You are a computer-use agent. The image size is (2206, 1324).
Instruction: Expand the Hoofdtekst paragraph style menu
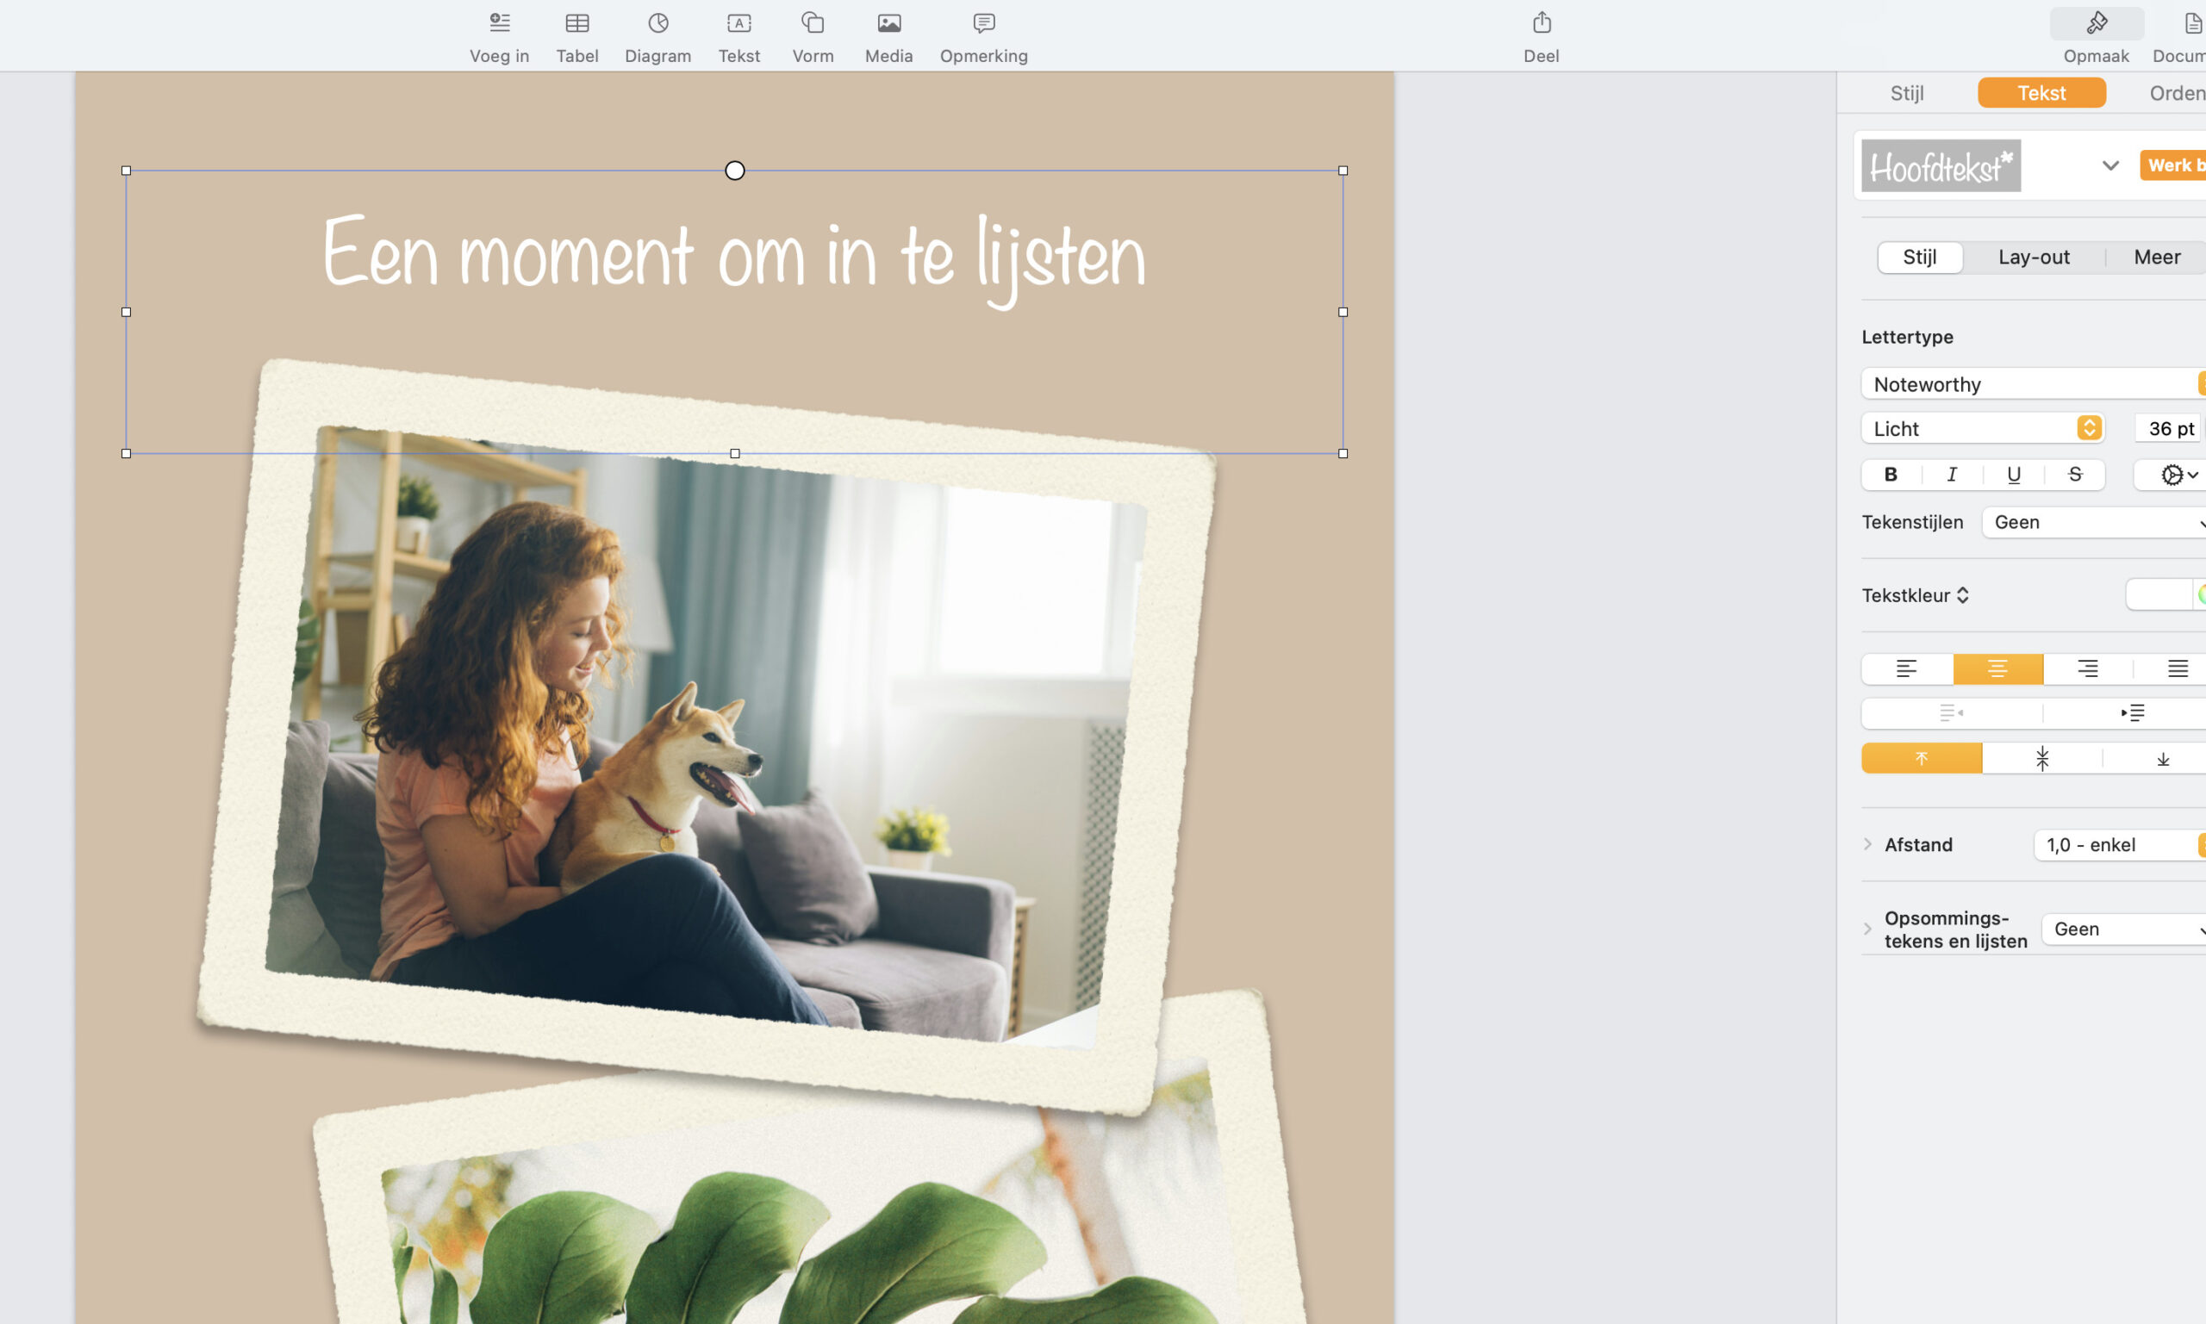pos(2109,166)
